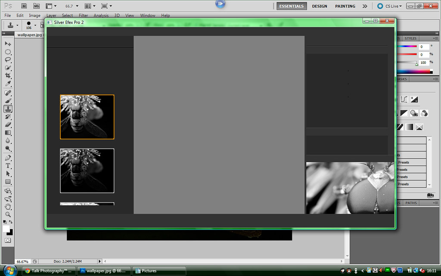441x276 pixels.
Task: Select the Move tool
Action: click(x=8, y=44)
